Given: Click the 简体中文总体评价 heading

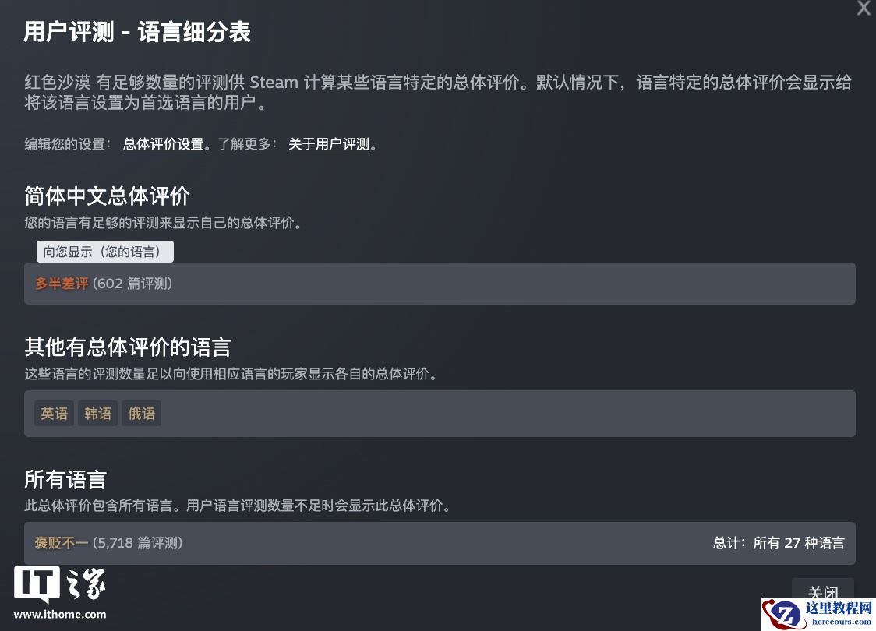Looking at the screenshot, I should (108, 196).
